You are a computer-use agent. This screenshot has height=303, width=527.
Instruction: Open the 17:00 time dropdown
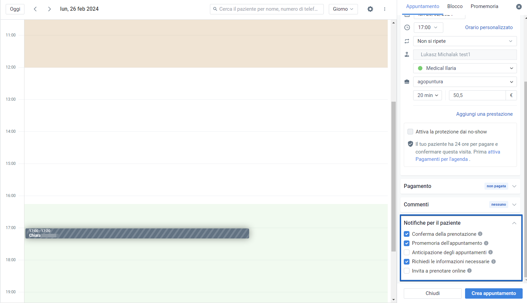coord(428,27)
